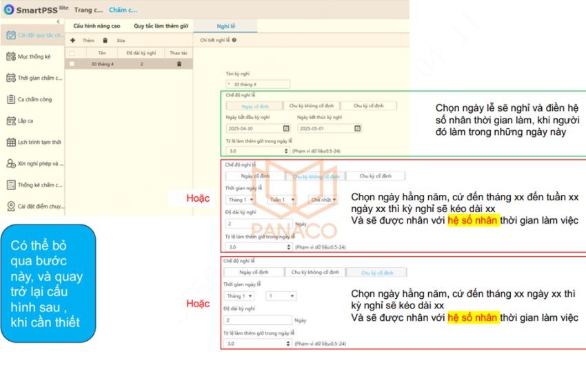Image resolution: width=586 pixels, height=367 pixels.
Task: Tick the checkbox for the 30 tháng 4 row
Action: tap(72, 64)
